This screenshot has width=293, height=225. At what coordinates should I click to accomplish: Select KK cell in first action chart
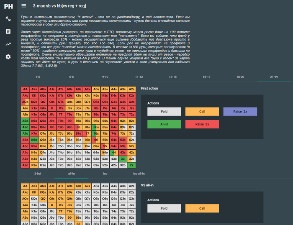tap(34, 96)
